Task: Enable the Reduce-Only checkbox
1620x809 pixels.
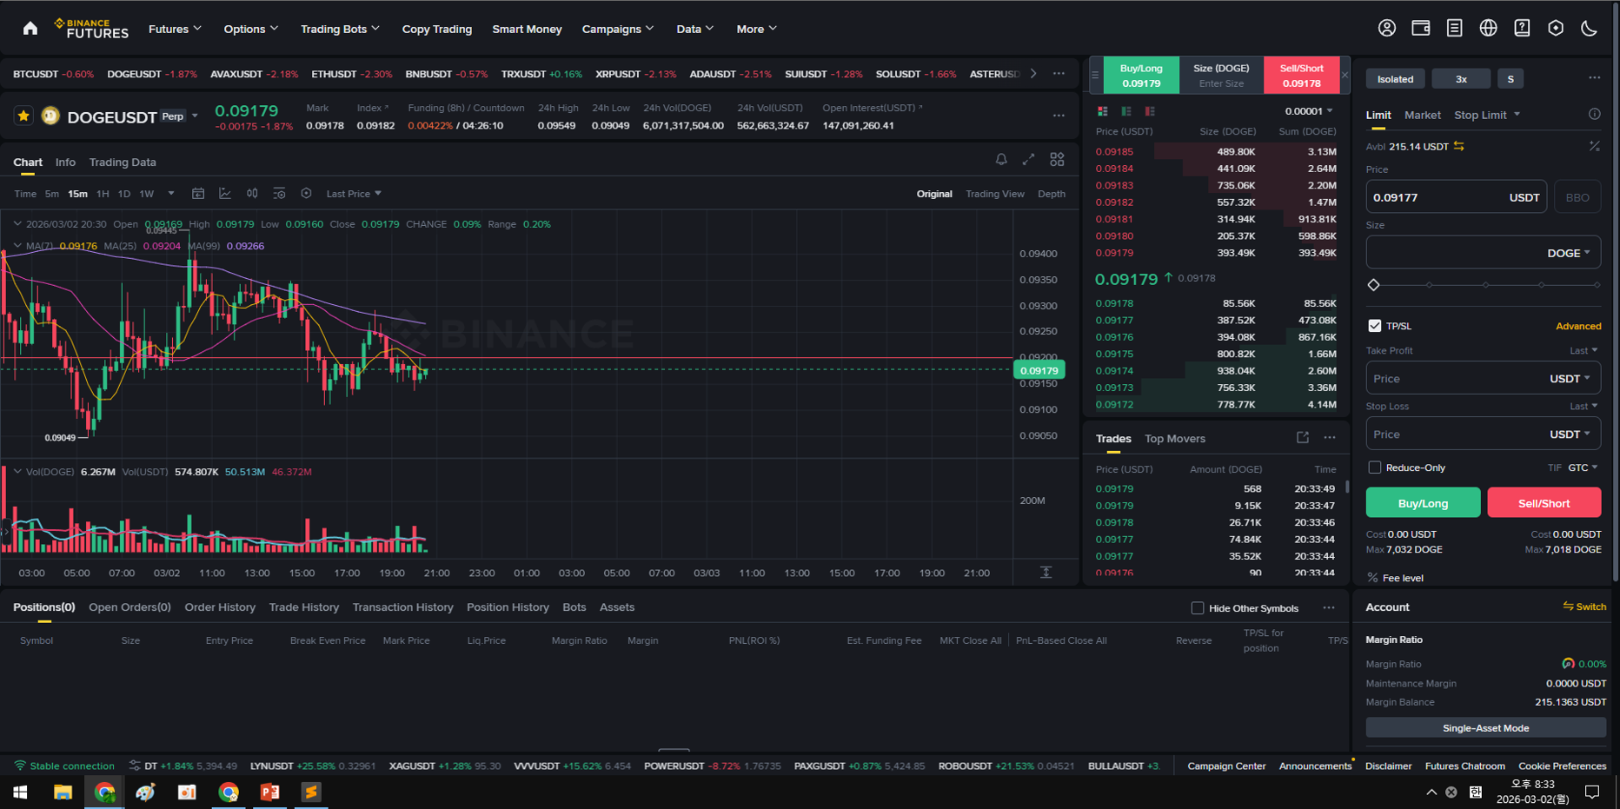Action: pos(1375,467)
